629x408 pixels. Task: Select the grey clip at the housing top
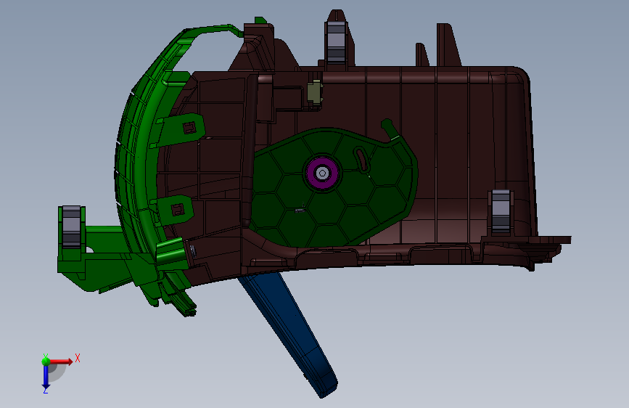(336, 42)
